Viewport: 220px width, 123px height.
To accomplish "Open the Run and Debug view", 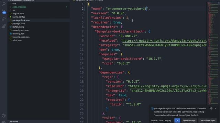I will tap(4, 19).
